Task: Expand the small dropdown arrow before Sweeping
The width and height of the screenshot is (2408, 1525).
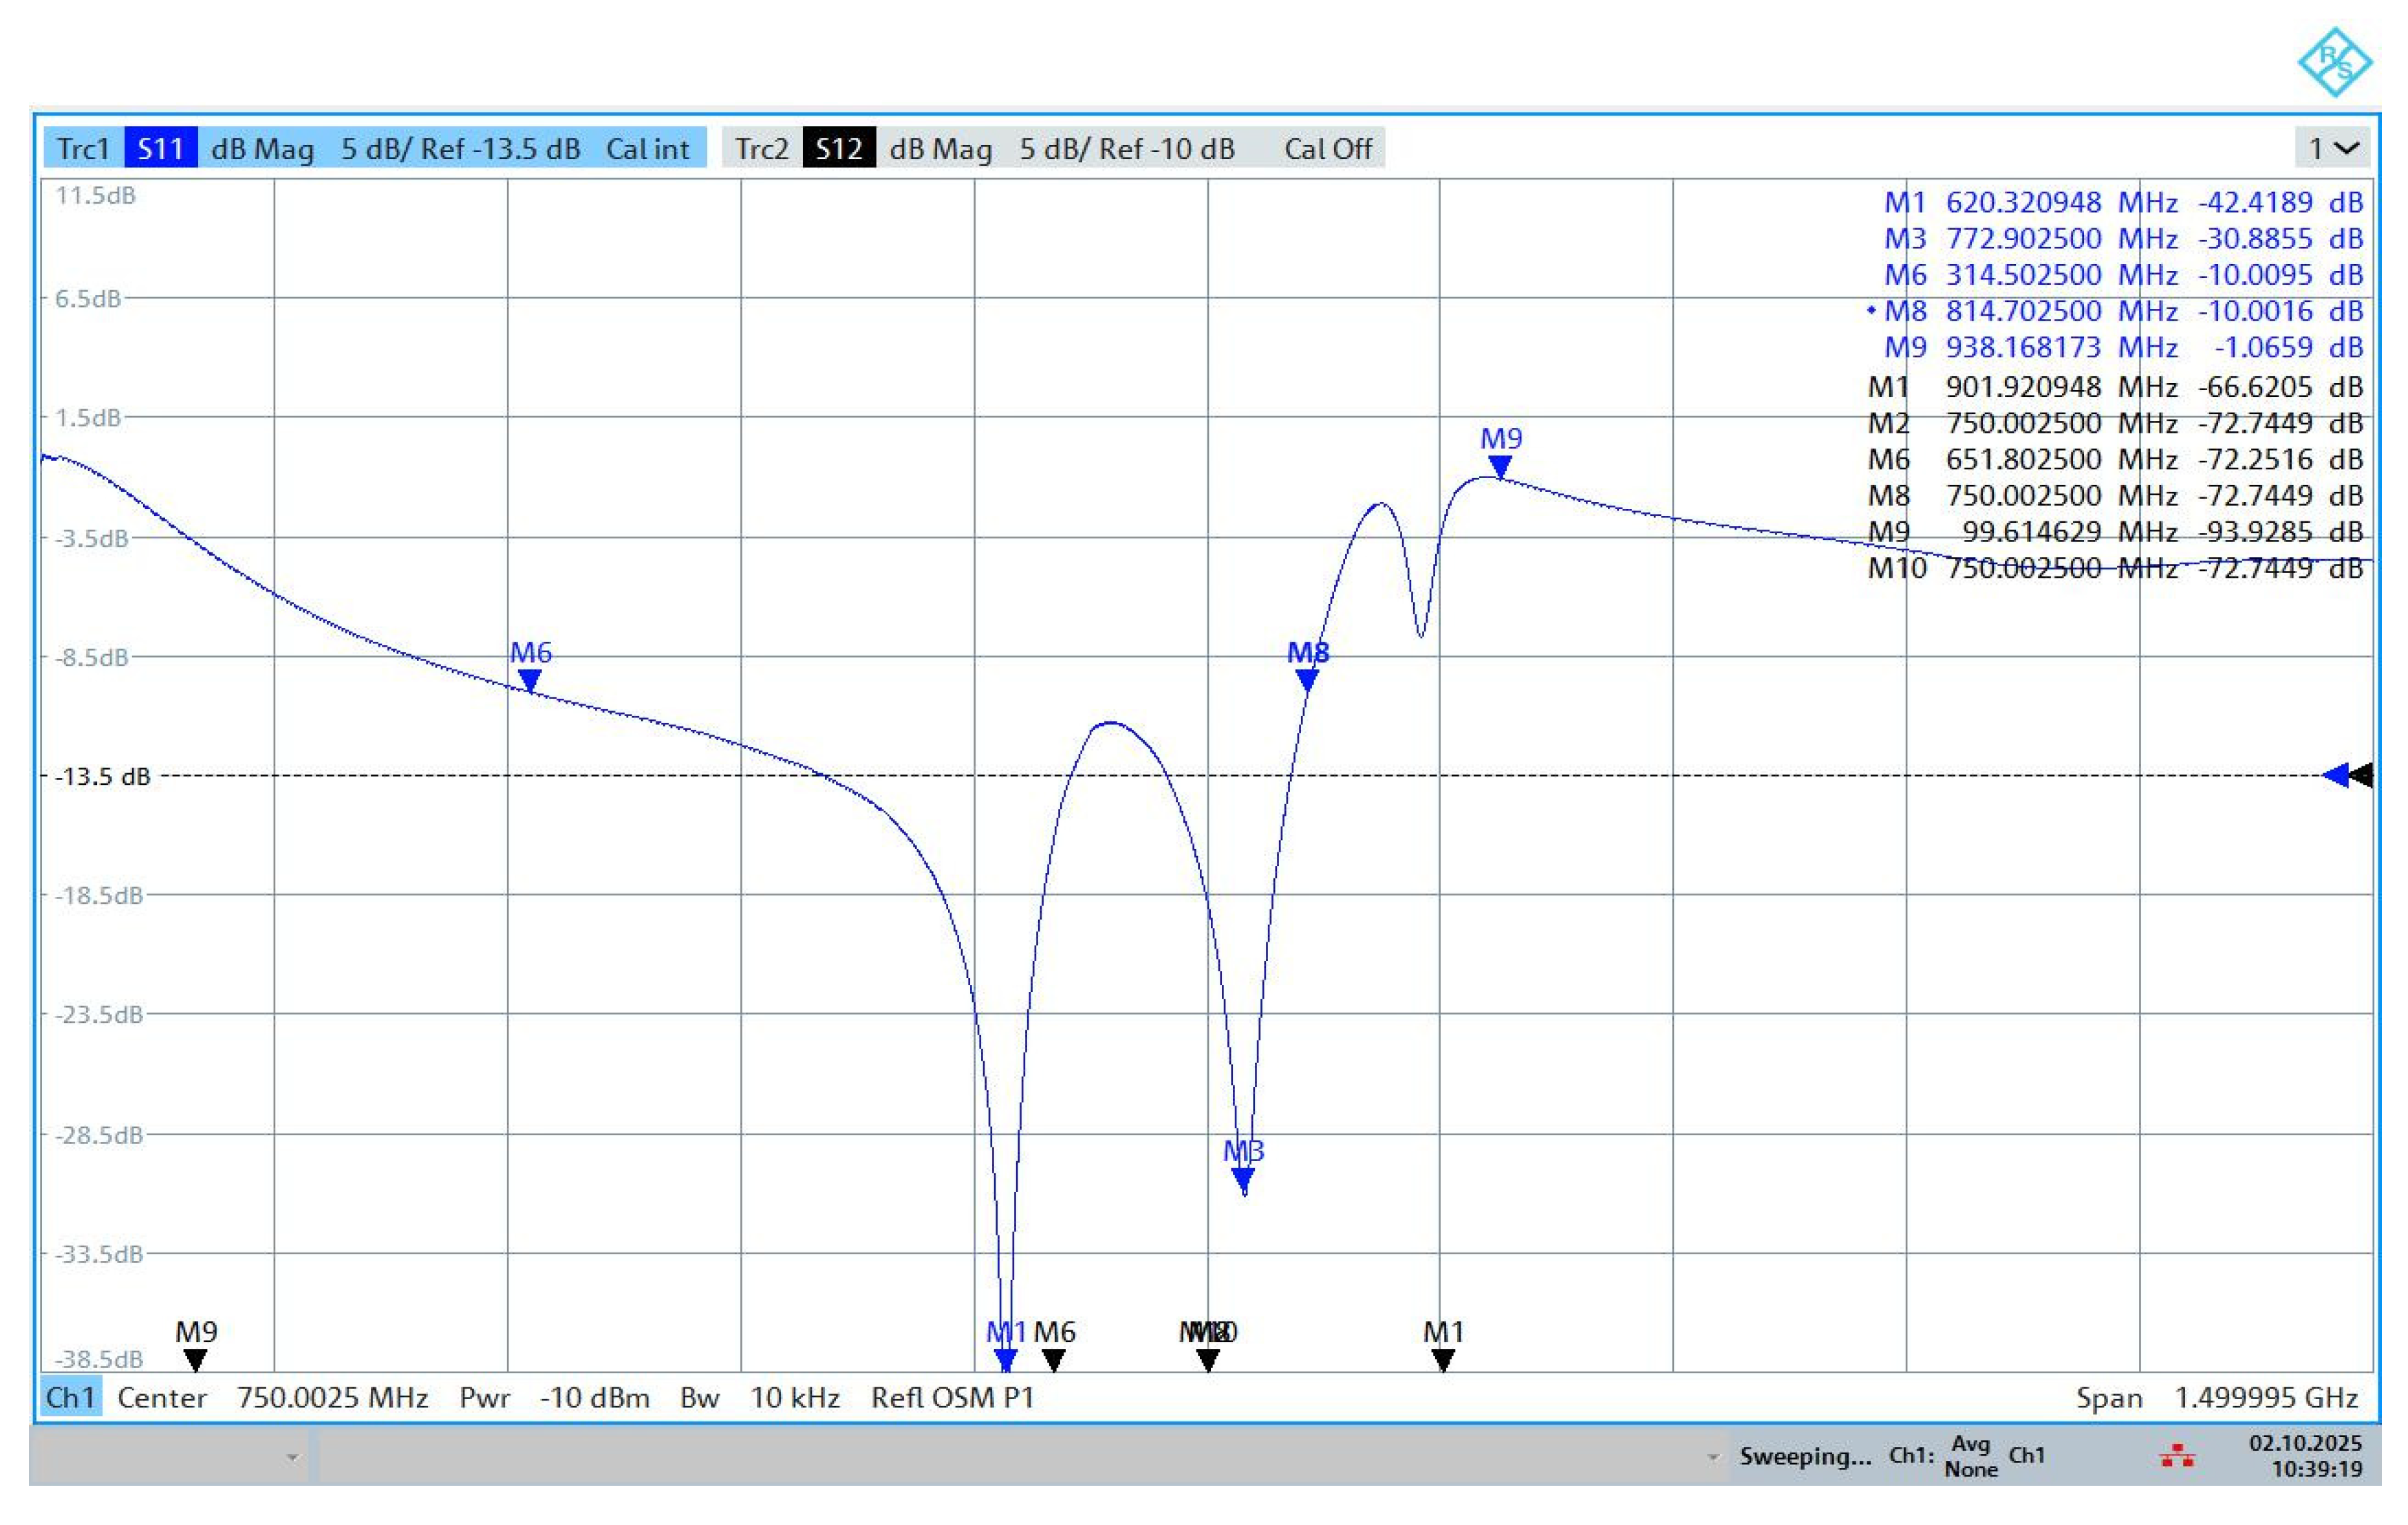Action: point(1713,1457)
